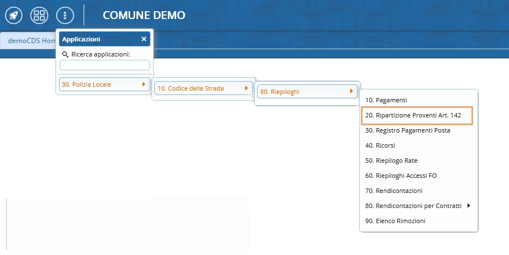Open 50. Riepilogo Rate
This screenshot has width=509, height=255.
(x=391, y=160)
